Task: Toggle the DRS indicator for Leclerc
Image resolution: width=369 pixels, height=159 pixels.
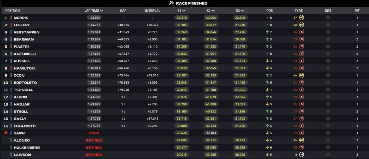Action: 328,25
